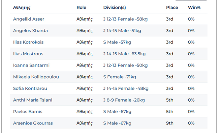This screenshot has height=133, width=219.
Task: View J 14-15 Female -48kg division
Action: pos(126,88)
